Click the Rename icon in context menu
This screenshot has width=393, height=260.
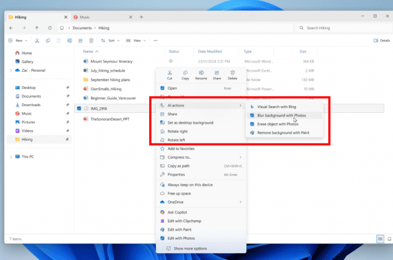tap(201, 75)
